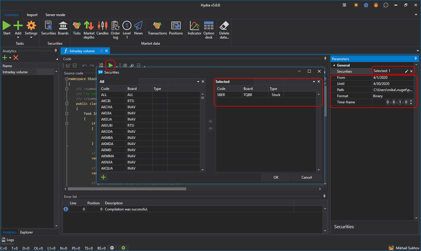Clear the Selected securities filter
Viewport: 421px width, 251px height.
pos(319,82)
